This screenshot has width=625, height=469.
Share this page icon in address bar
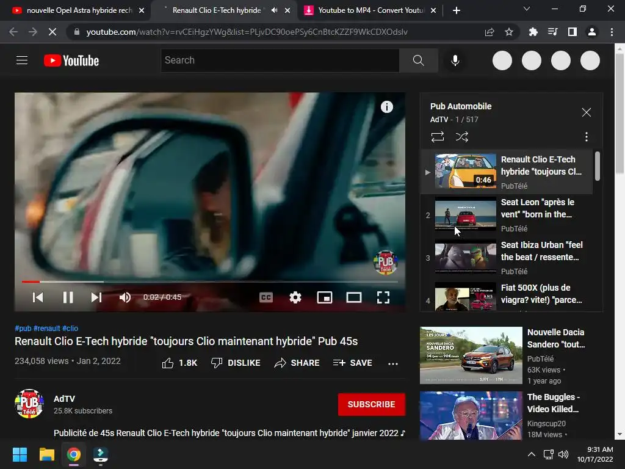pyautogui.click(x=490, y=32)
